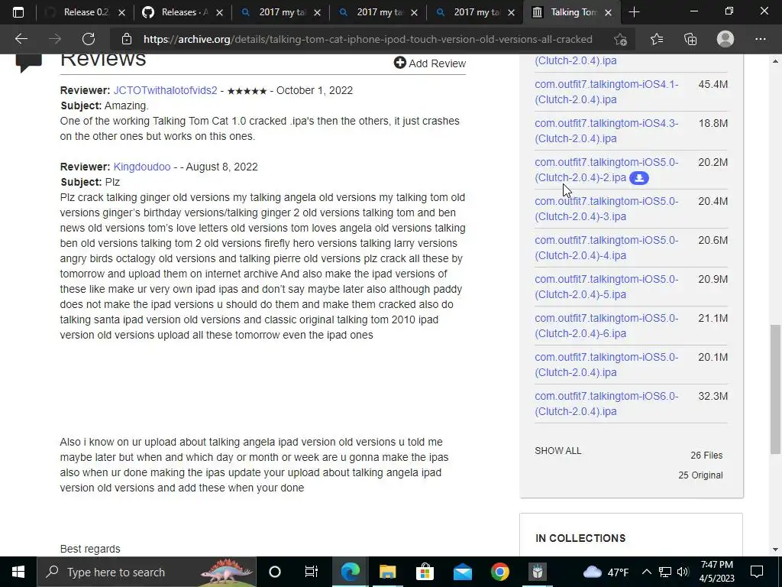Image resolution: width=782 pixels, height=587 pixels.
Task: Click the 45.4M file size text
Action: [x=713, y=84]
